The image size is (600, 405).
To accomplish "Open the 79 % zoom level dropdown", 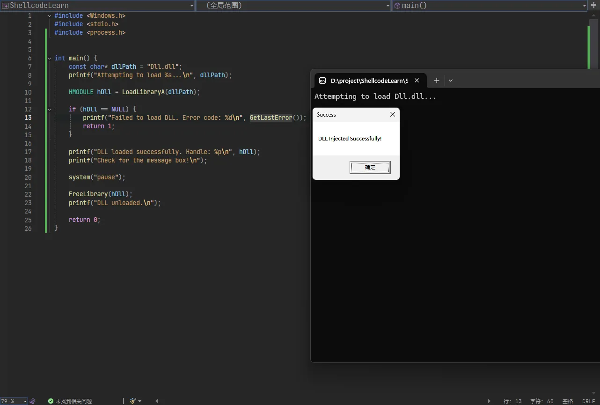I will click(x=25, y=401).
